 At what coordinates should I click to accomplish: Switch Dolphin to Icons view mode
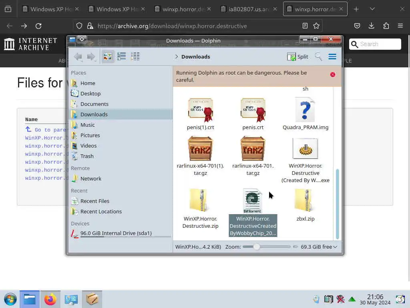coord(108,56)
